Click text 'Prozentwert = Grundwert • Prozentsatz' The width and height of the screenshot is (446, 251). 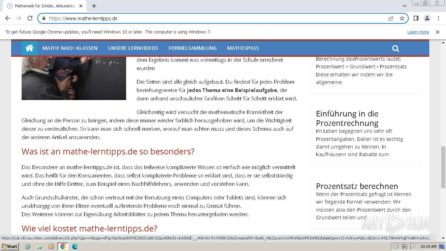[x=361, y=66]
